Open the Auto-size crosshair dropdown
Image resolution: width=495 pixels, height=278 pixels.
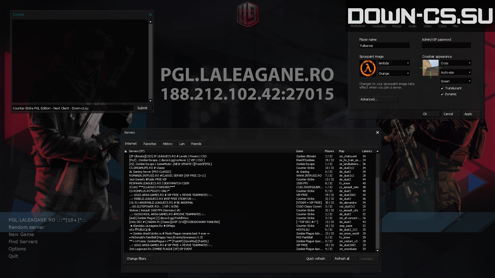pyautogui.click(x=456, y=73)
